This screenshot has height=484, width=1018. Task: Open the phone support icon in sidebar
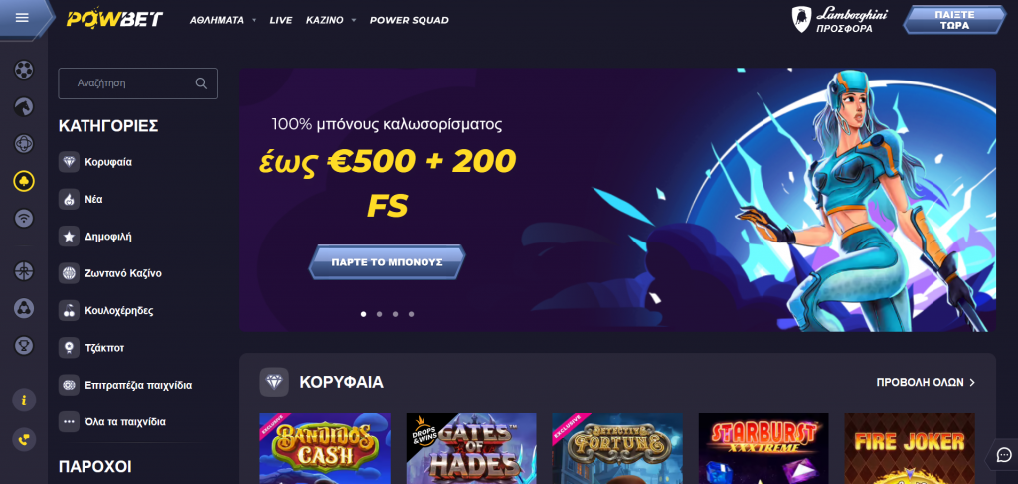tap(24, 440)
